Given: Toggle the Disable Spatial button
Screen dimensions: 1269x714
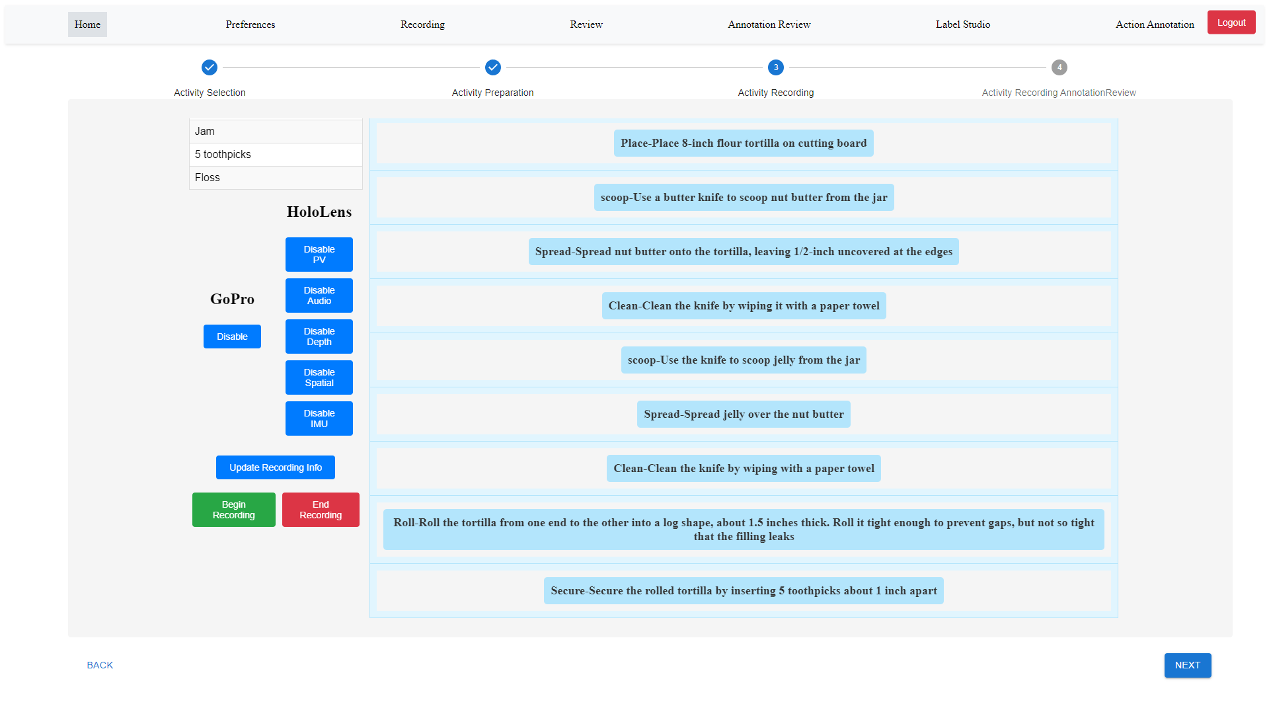Looking at the screenshot, I should (319, 377).
